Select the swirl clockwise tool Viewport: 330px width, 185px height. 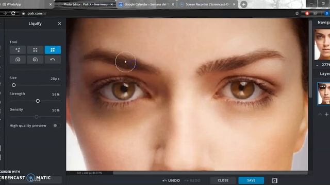pos(18,60)
